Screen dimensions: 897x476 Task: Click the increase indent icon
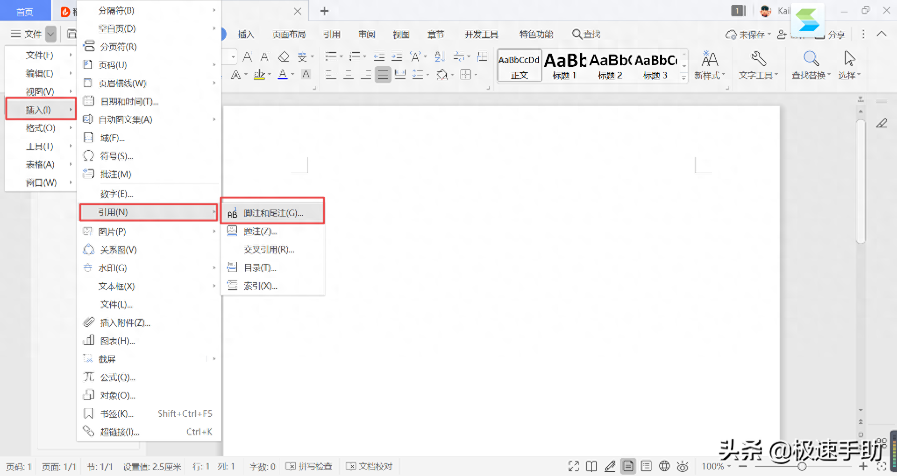coord(397,57)
